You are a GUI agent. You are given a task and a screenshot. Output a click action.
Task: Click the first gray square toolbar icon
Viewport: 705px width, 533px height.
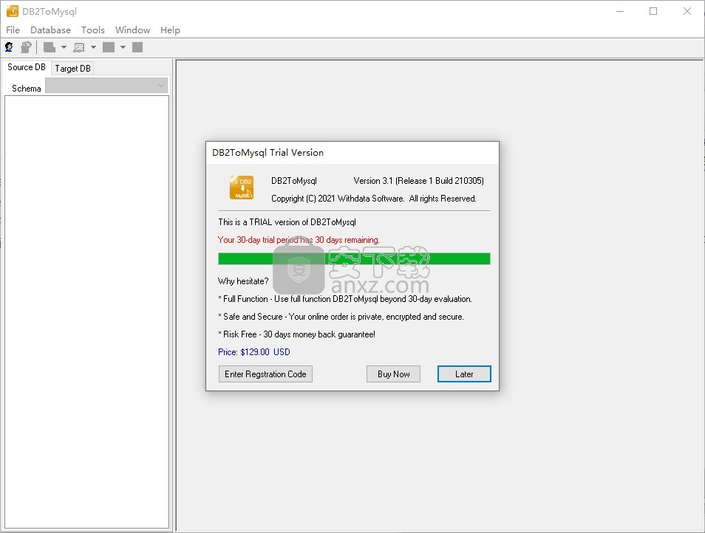pos(109,47)
